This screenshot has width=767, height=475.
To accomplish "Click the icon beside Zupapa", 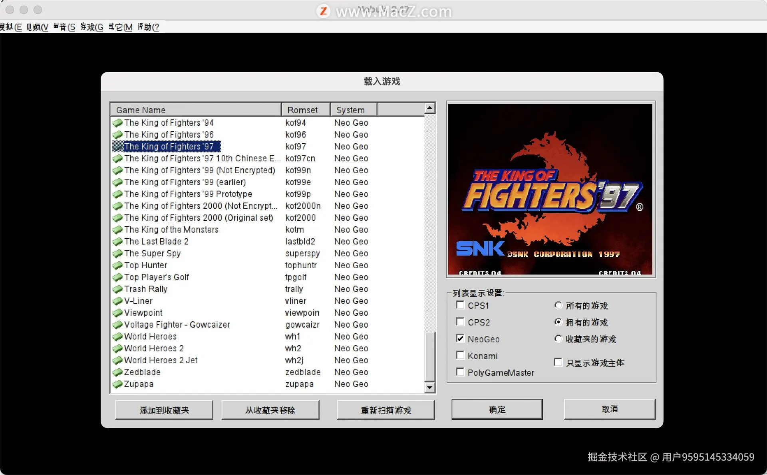I will (x=117, y=384).
